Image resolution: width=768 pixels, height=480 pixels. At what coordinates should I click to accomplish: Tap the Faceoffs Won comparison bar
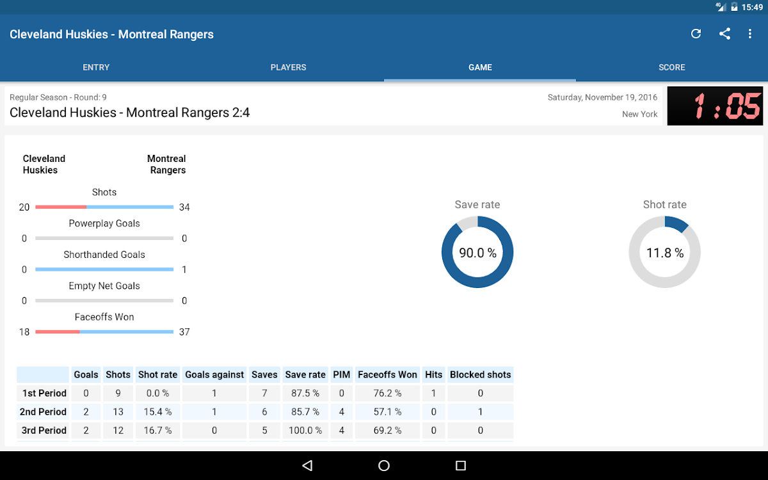tap(104, 332)
